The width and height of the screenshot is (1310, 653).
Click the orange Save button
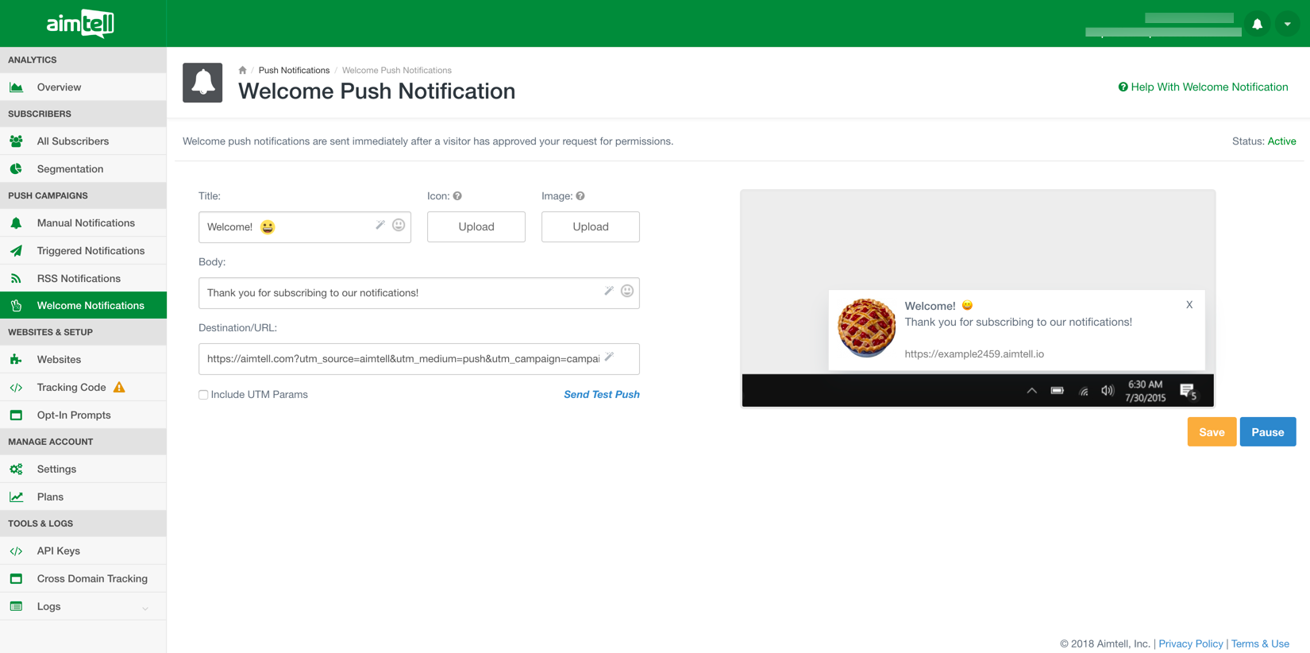coord(1211,432)
